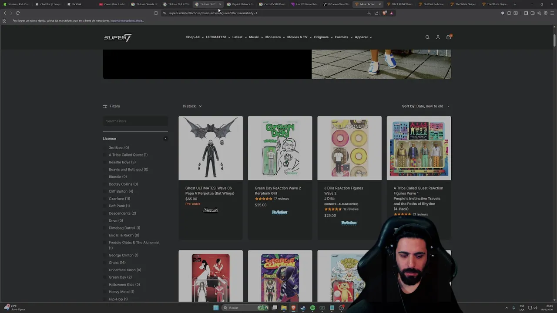Click the Filters sliders icon
Viewport: 557px width, 313px height.
tap(105, 106)
